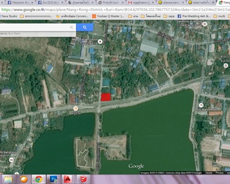Close the Masstore tab
Screen dimensions: 230x184
(33, 3)
